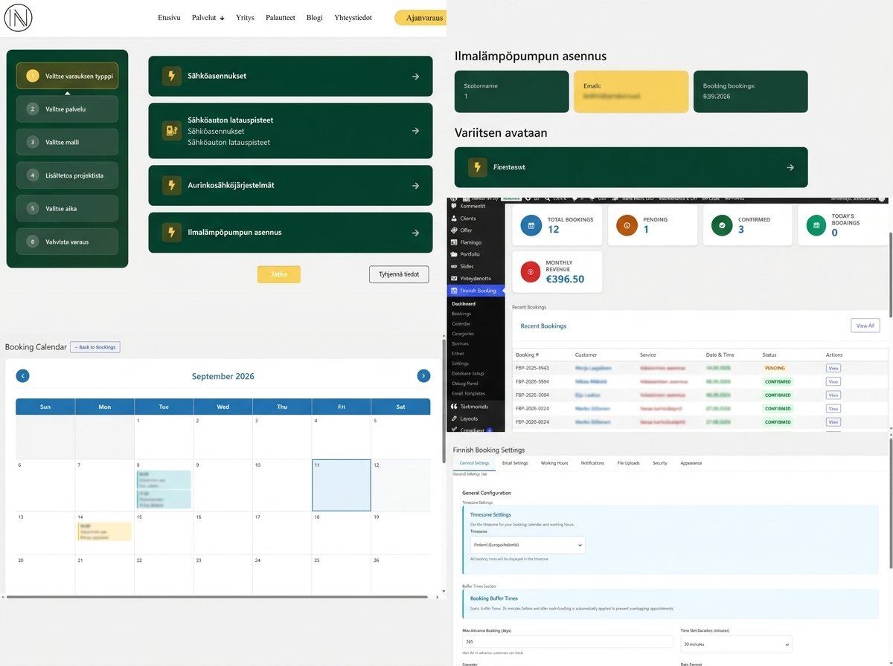Switch to the Notifications tab
The width and height of the screenshot is (893, 666).
pos(592,463)
